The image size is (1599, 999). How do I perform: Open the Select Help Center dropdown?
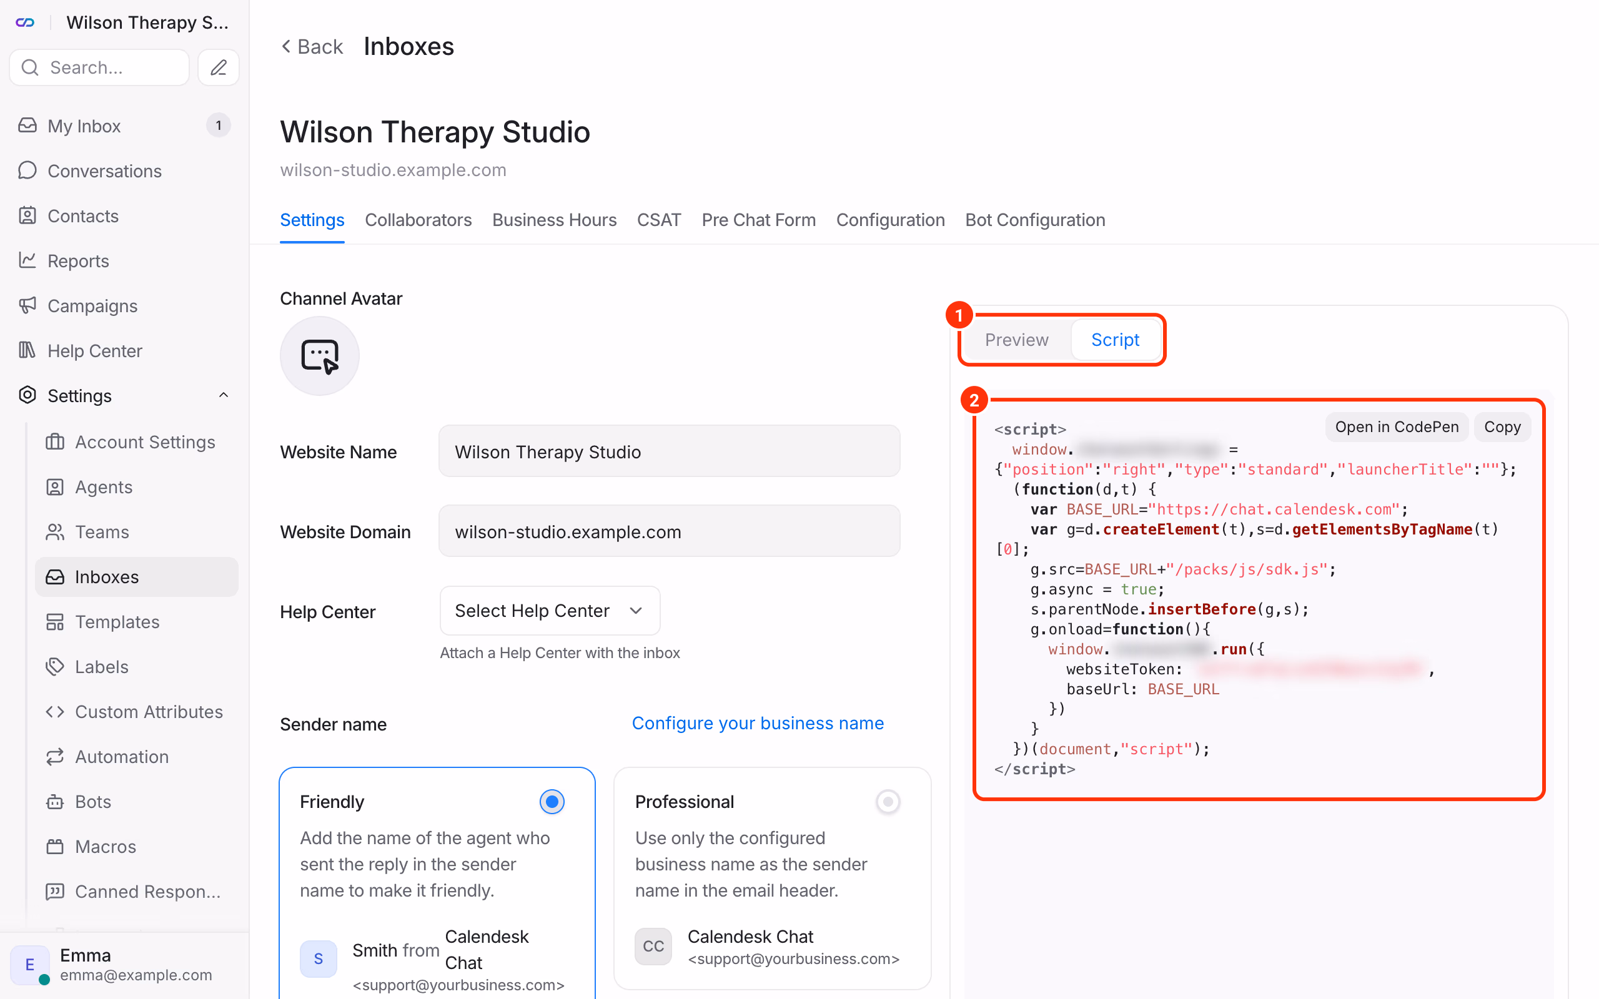coord(550,611)
